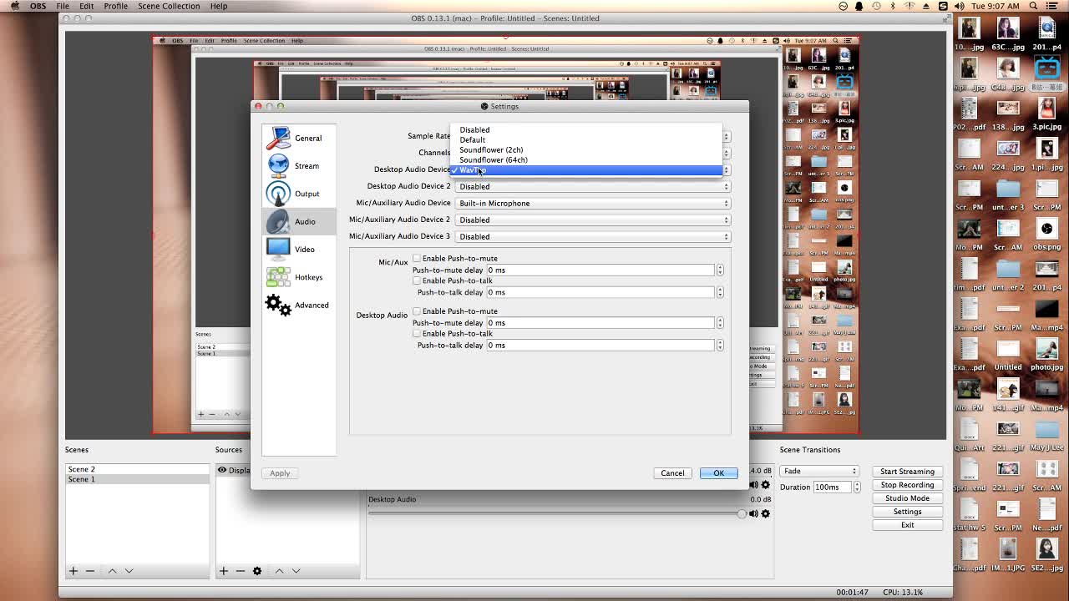Select Scene 1 in Scenes list
This screenshot has width=1069, height=601.
[x=137, y=479]
